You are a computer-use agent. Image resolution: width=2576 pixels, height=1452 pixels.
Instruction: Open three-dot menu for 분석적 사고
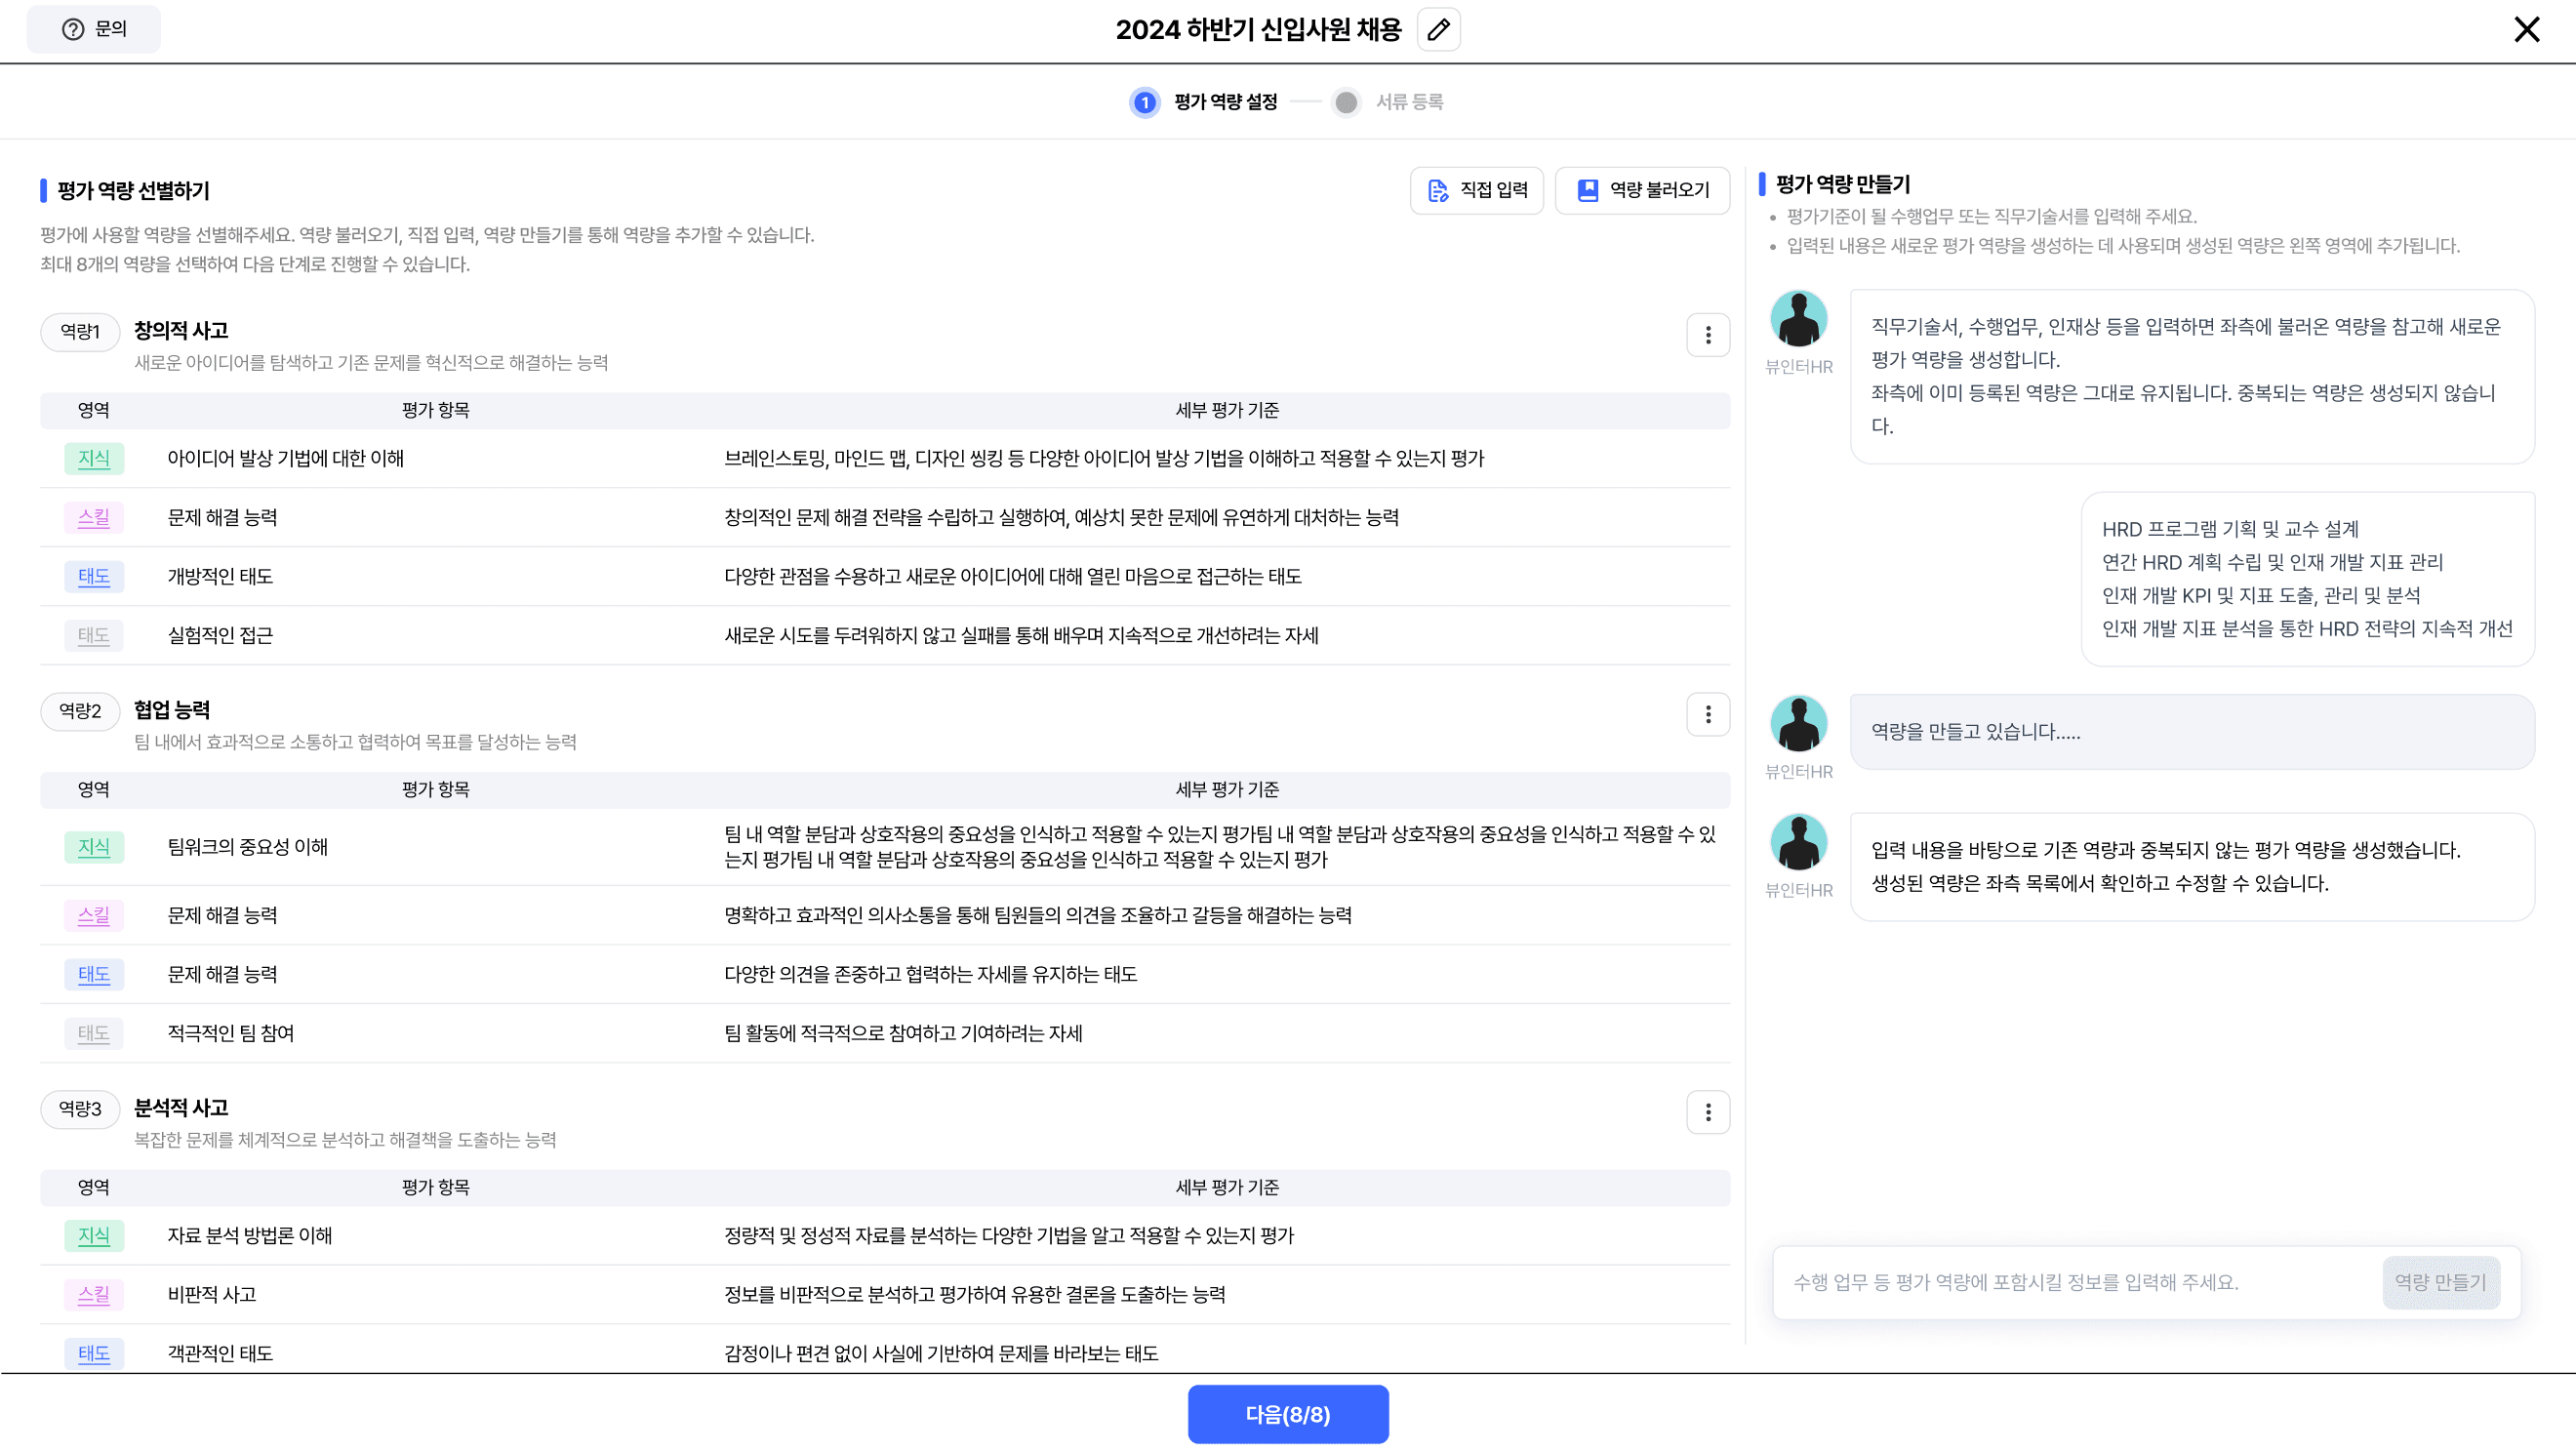pyautogui.click(x=1707, y=1112)
